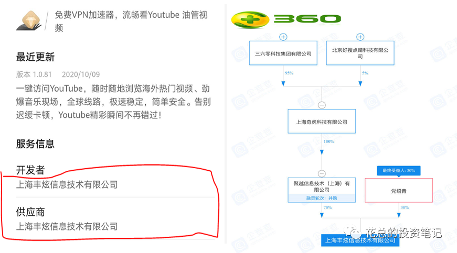Select the 三六零科技集团有限公司 node
The width and height of the screenshot is (457, 253).
coord(283,53)
